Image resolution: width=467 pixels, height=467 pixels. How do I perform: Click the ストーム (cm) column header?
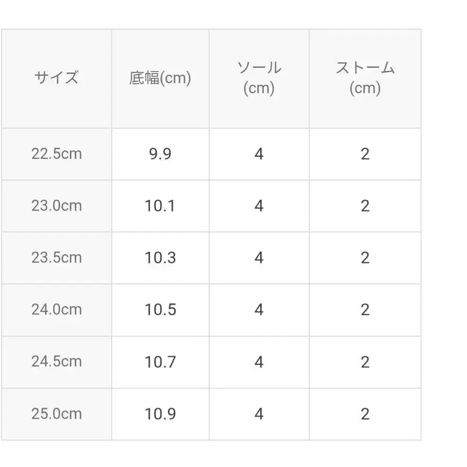pyautogui.click(x=365, y=78)
